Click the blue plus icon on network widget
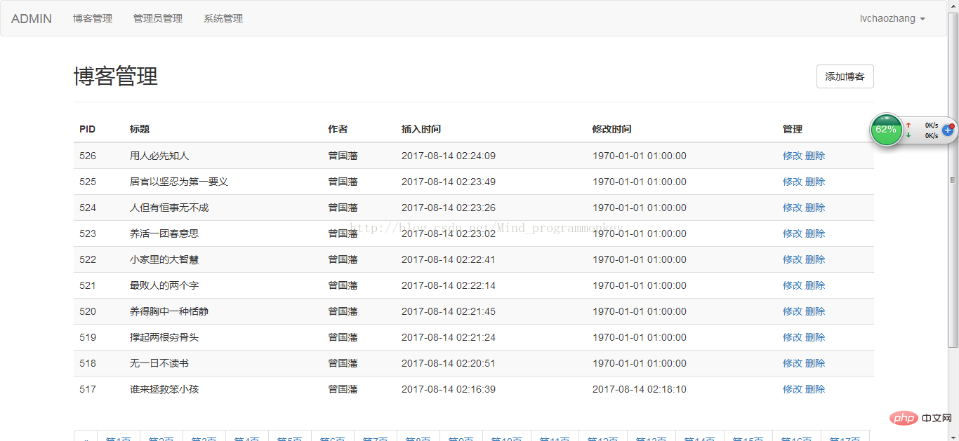 [x=947, y=130]
